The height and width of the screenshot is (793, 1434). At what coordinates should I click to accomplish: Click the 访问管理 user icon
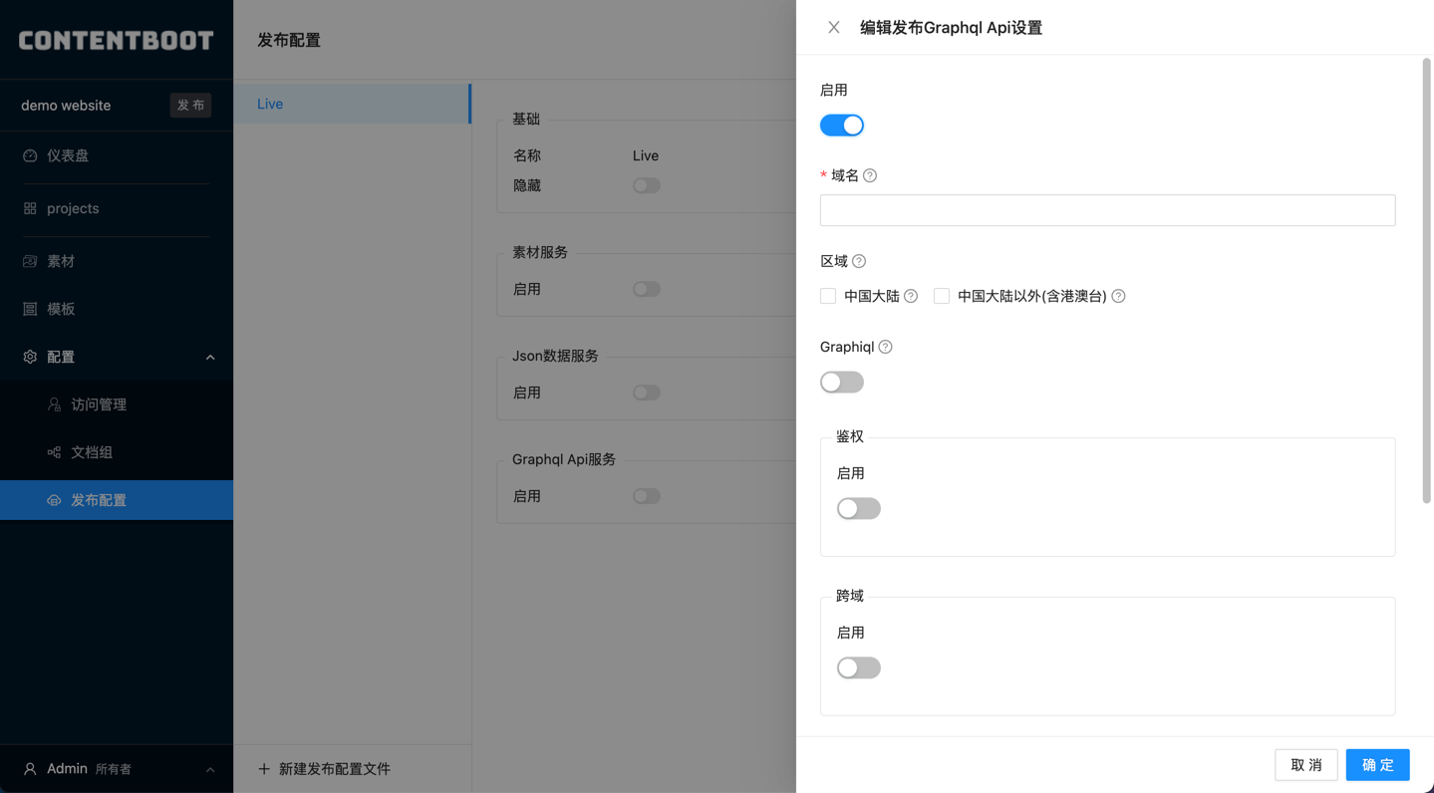(54, 404)
